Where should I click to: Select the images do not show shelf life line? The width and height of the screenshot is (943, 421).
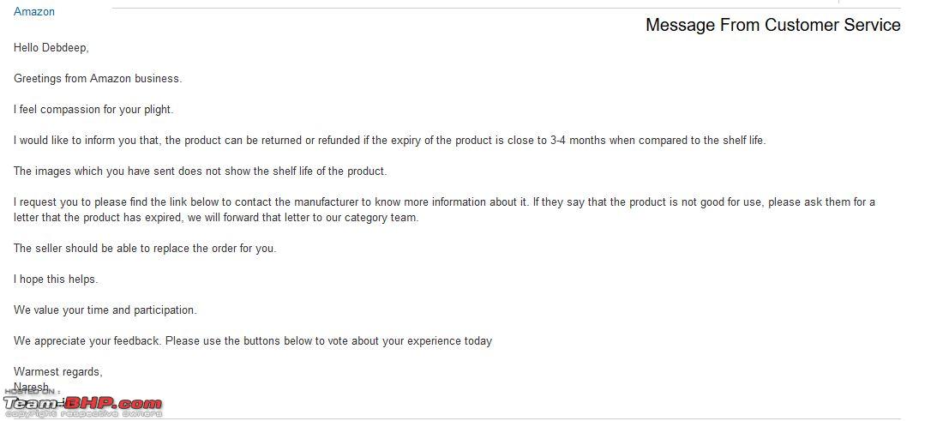tap(201, 171)
